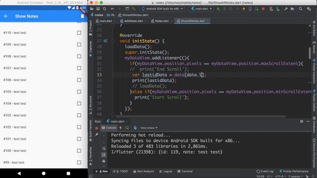
Task: Open project settings wrench icon
Action: tap(286, 9)
